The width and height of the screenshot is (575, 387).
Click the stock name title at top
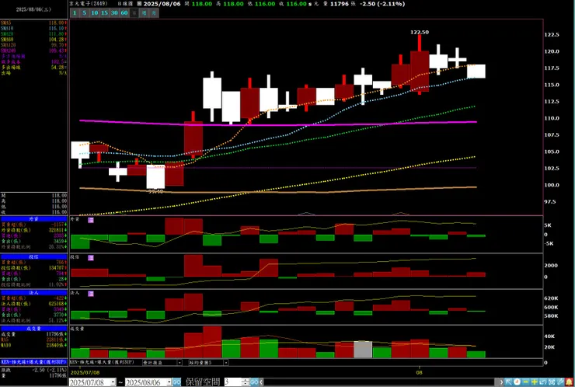89,3
